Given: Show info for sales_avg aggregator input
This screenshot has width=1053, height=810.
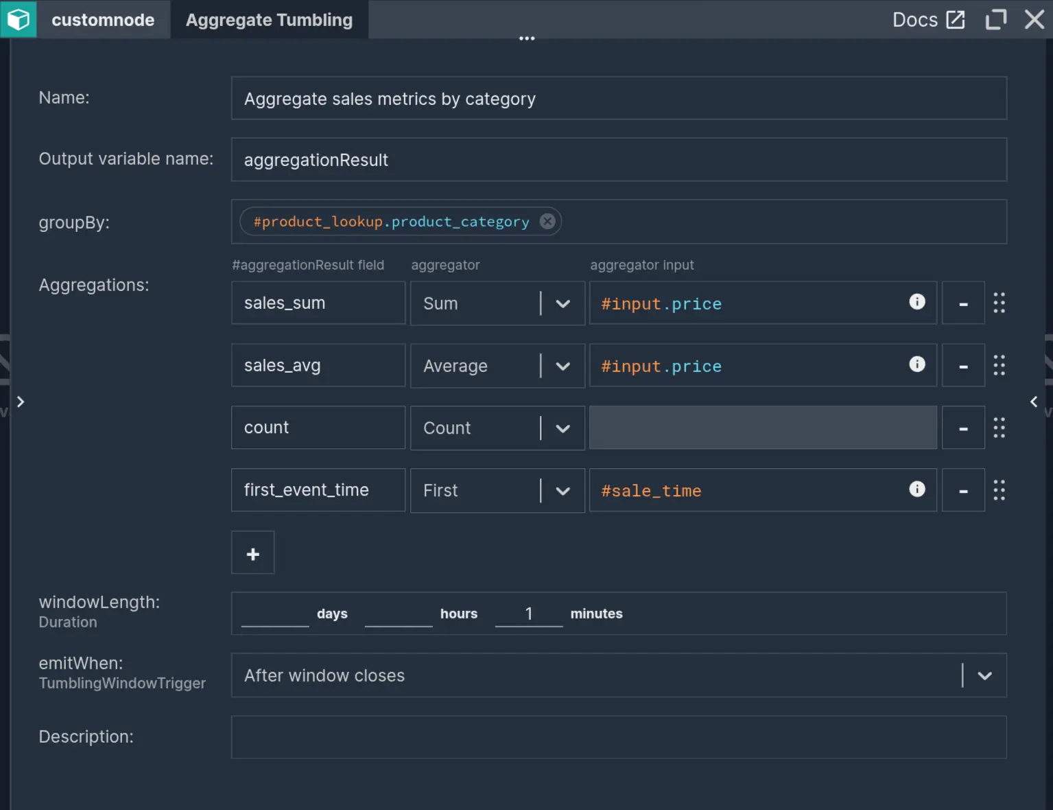Looking at the screenshot, I should (916, 364).
